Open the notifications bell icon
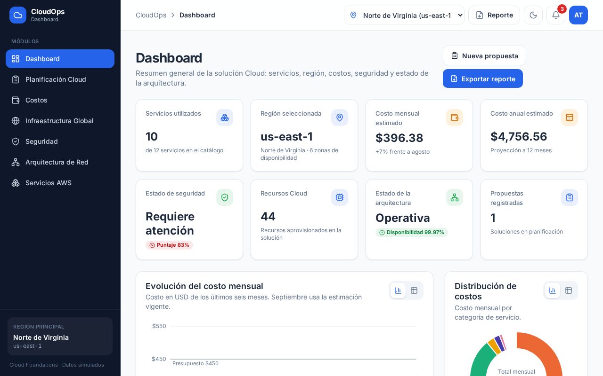603x376 pixels. (556, 15)
